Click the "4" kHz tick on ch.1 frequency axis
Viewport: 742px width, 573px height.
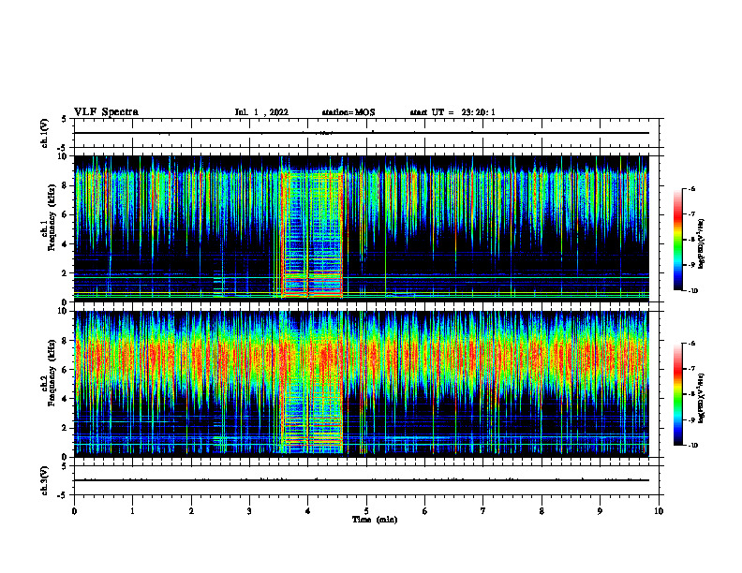point(65,244)
